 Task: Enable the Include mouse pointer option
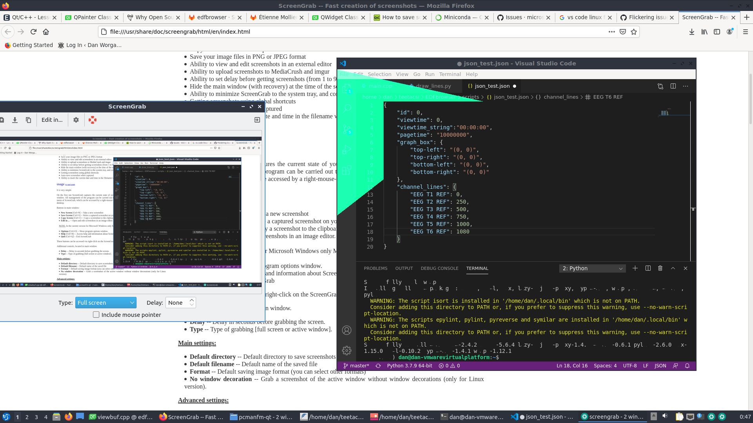coord(96,315)
